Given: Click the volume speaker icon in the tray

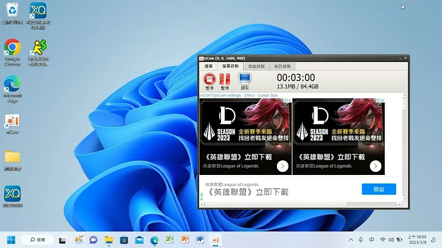Looking at the screenshot, I should coord(391,240).
